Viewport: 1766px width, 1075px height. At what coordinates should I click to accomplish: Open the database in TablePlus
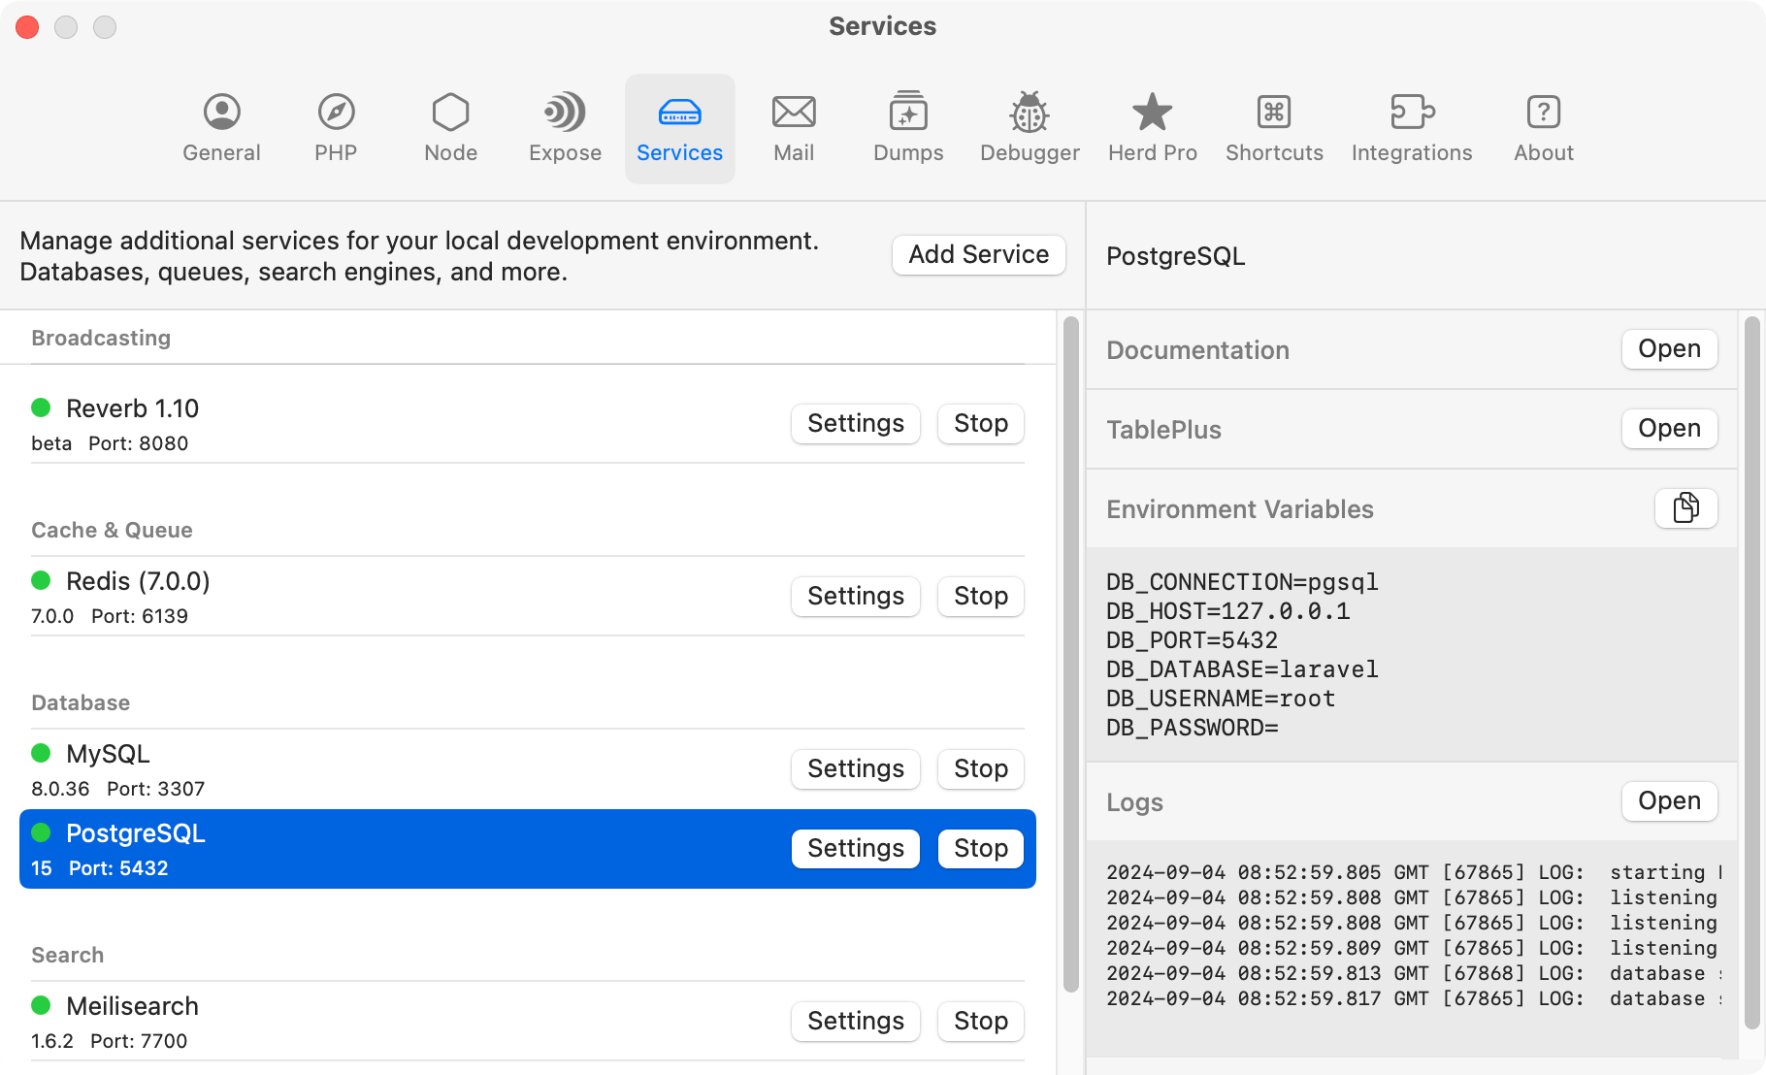(x=1669, y=428)
